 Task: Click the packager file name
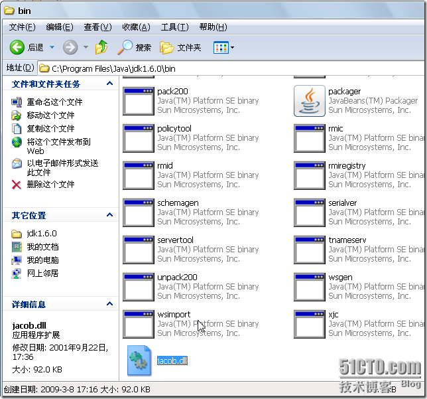coord(345,92)
